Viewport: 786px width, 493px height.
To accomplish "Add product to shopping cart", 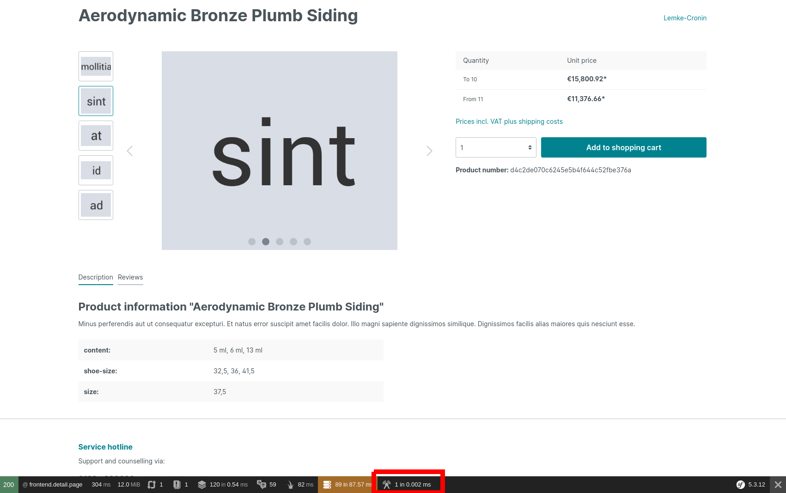I will 623,147.
